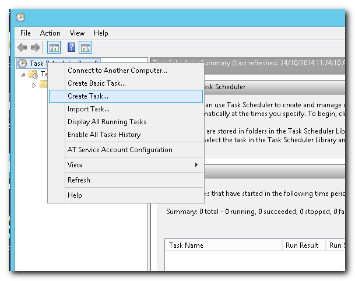This screenshot has height=281, width=355.
Task: Click the Forward arrow toolbar icon
Action: click(x=36, y=48)
